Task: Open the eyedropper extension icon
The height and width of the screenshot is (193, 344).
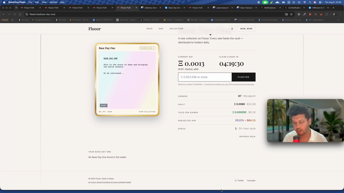Action: tap(304, 14)
